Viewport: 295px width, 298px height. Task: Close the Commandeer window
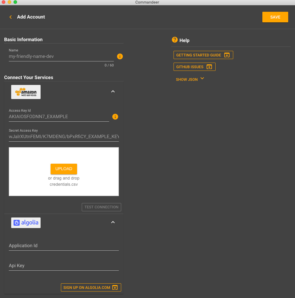(x=4, y=2)
